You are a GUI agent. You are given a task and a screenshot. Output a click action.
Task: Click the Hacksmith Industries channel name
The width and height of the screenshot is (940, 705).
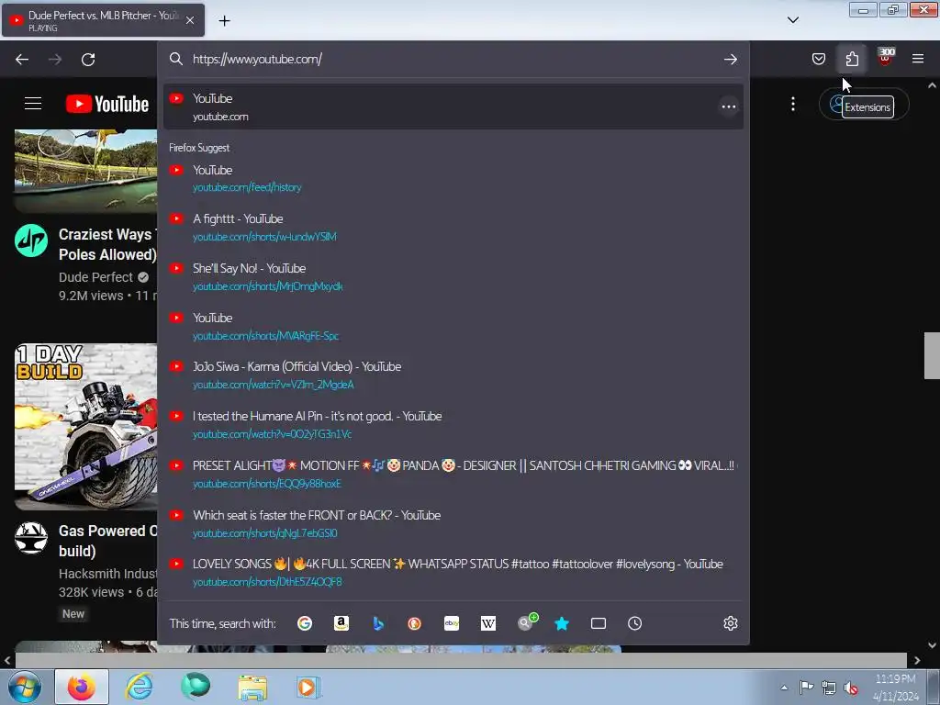pyautogui.click(x=108, y=574)
